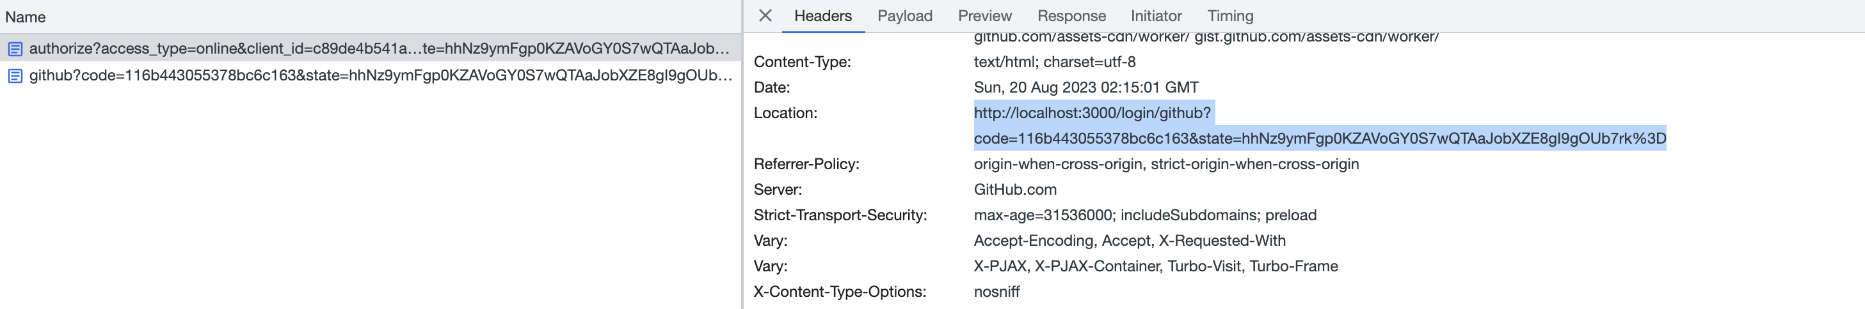The height and width of the screenshot is (309, 1865).
Task: Sort requests by the Name column header
Action: pos(26,17)
